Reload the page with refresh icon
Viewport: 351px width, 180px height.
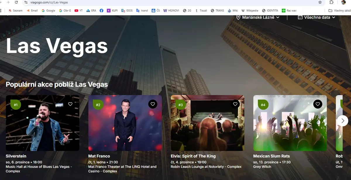click(x=16, y=2)
